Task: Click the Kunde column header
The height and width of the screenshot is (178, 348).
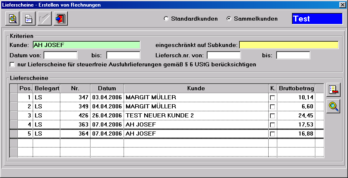Action: [x=196, y=89]
